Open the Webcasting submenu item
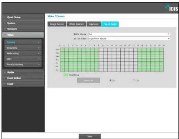Screen dimensions: 179x139 tap(23, 53)
